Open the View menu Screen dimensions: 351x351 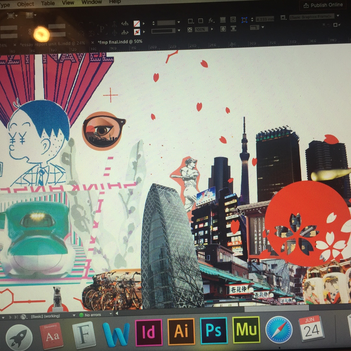(68, 3)
